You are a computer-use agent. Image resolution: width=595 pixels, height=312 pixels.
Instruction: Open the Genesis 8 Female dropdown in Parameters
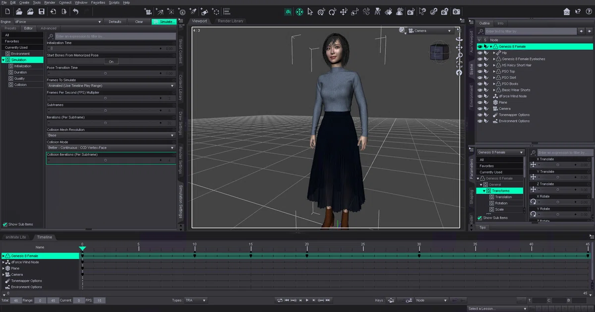[500, 152]
